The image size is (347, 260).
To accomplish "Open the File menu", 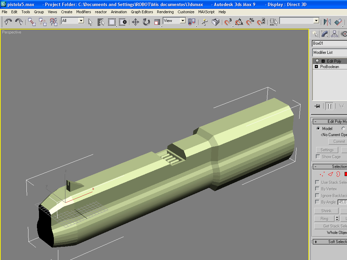I will click(4, 12).
